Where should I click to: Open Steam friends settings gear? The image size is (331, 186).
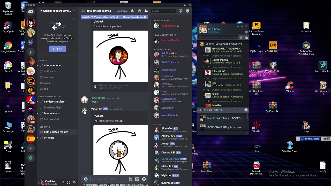(246, 32)
